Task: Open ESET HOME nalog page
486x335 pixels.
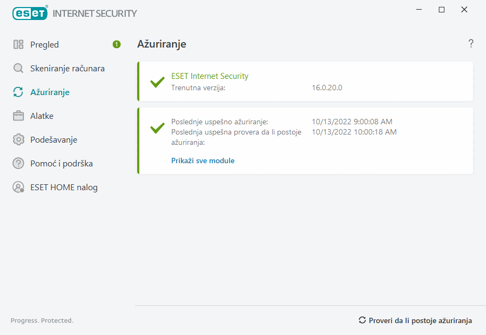Action: 64,187
